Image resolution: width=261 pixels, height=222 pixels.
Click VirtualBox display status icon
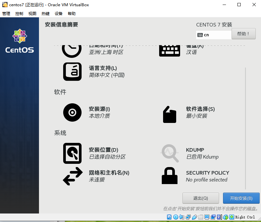point(207,217)
